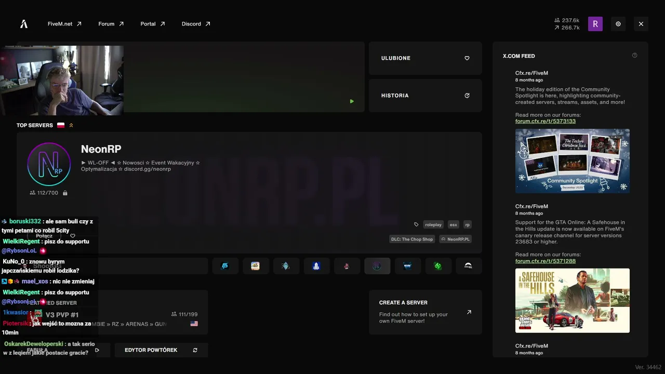Image resolution: width=665 pixels, height=374 pixels.
Task: Open the Discord link
Action: pyautogui.click(x=196, y=24)
